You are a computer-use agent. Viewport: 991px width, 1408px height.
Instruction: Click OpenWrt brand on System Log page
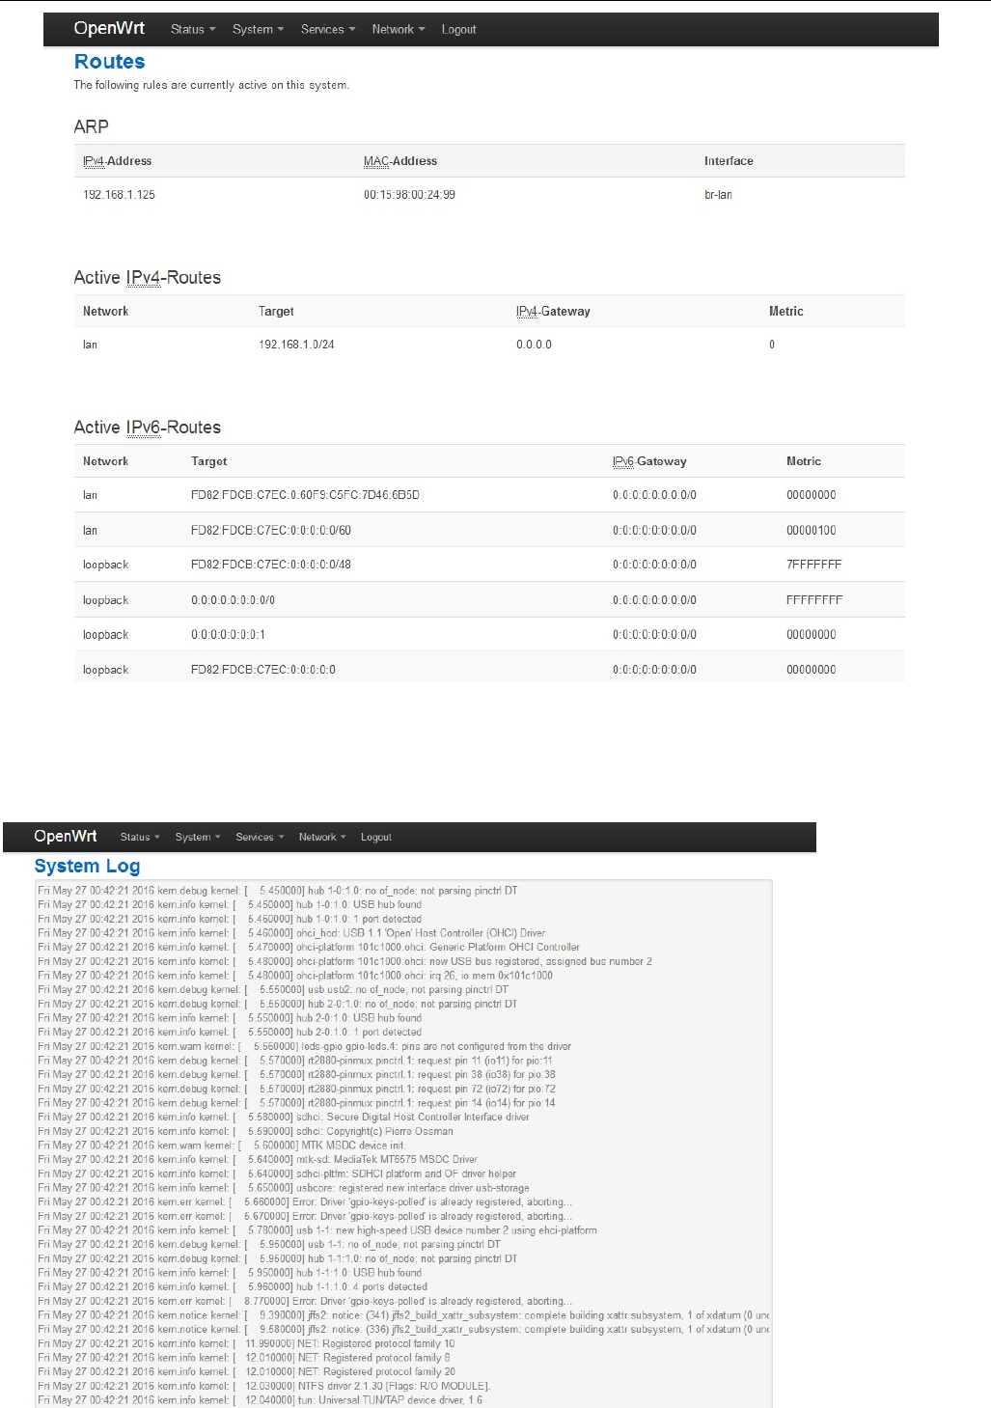tap(66, 836)
